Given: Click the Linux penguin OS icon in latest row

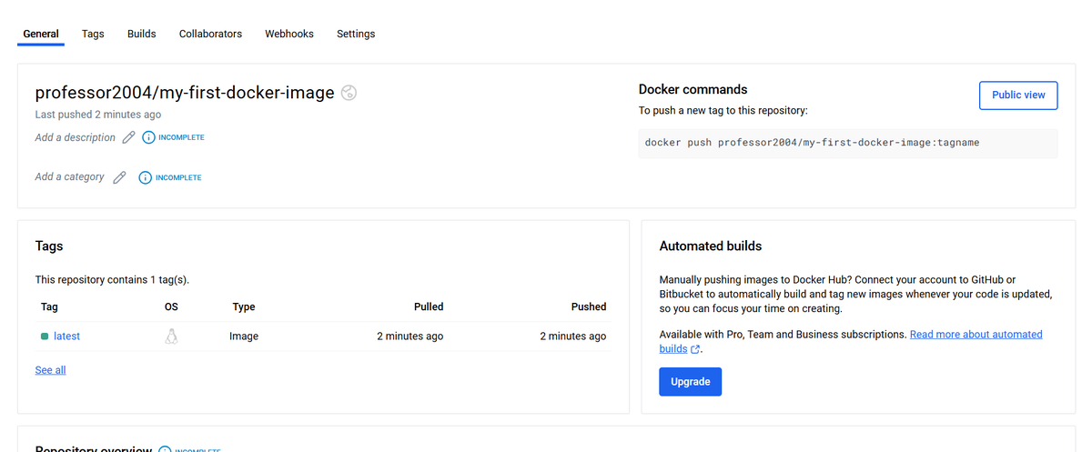Looking at the screenshot, I should 171,336.
